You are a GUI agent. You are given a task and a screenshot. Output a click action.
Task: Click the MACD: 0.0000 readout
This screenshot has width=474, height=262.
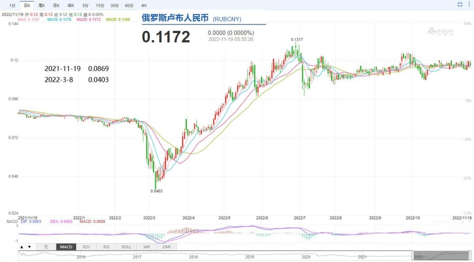(92, 221)
